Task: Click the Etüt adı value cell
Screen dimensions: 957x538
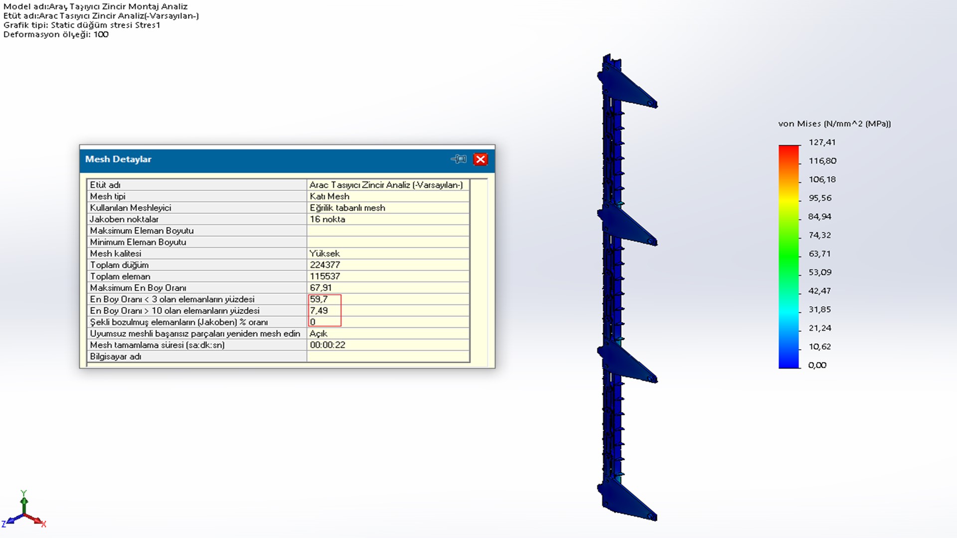Action: tap(386, 185)
